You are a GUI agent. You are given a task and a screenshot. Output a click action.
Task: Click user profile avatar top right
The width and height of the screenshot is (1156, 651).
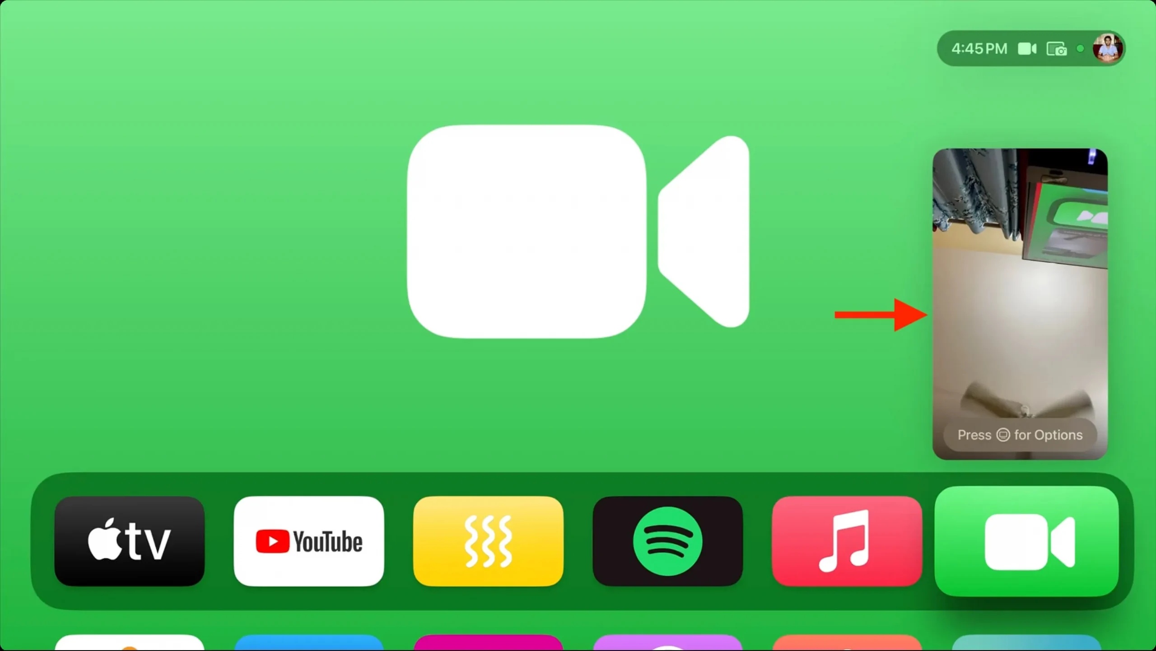click(1109, 48)
